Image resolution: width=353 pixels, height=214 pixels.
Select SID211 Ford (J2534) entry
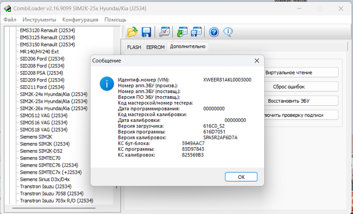(42, 87)
